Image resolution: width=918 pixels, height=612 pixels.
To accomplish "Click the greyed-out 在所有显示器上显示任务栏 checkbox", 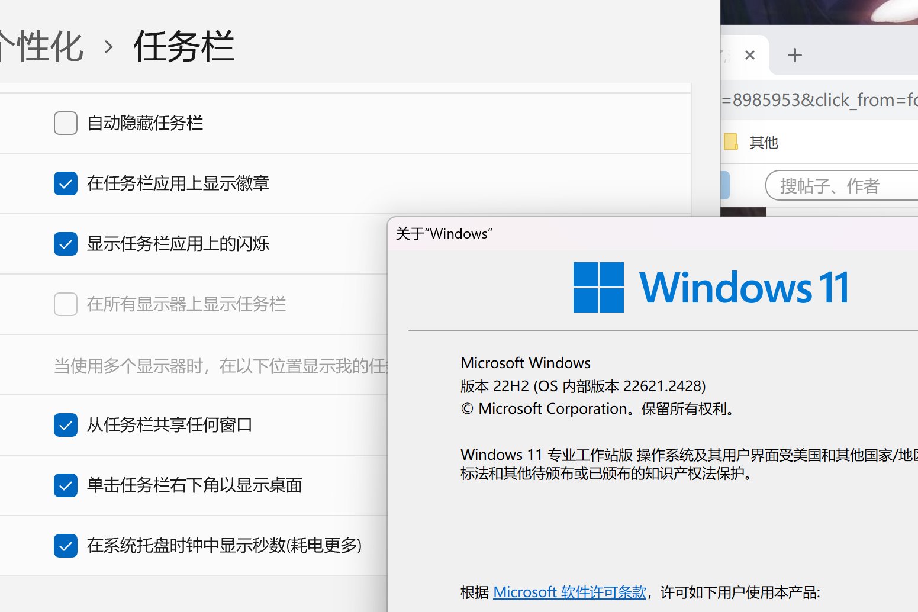I will pos(66,304).
